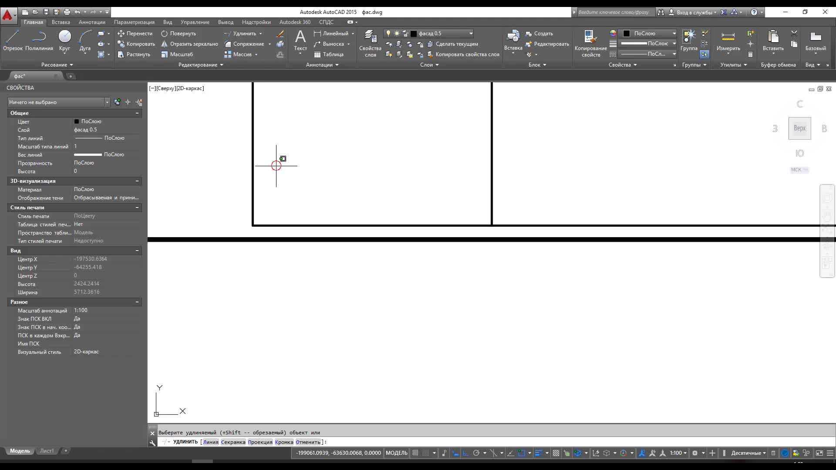Click the quick select icon in Properties palette
Image resolution: width=836 pixels, height=470 pixels.
[139, 102]
